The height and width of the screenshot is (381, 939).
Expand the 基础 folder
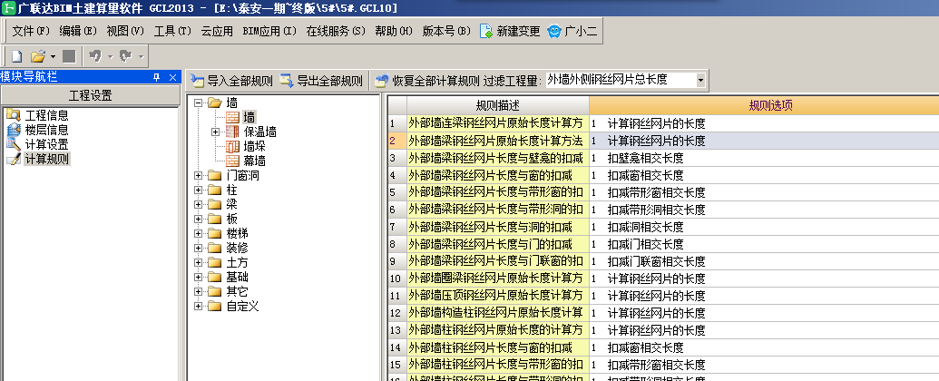pos(198,277)
